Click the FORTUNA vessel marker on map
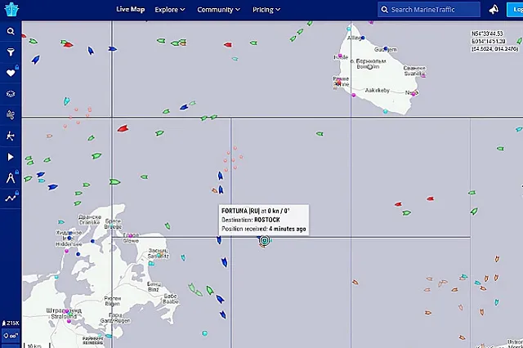 point(264,240)
